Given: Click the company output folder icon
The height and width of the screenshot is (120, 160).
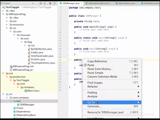Looking at the screenshot, I should point(22,87).
